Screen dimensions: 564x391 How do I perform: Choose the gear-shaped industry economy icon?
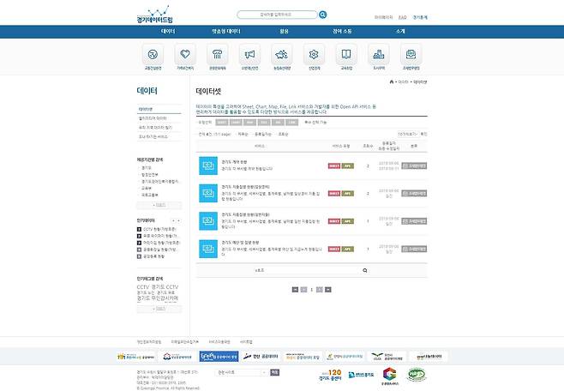tap(314, 55)
